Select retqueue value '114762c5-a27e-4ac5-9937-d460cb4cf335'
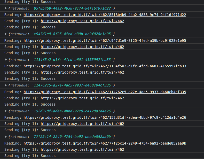204x159 pixels. point(72,85)
